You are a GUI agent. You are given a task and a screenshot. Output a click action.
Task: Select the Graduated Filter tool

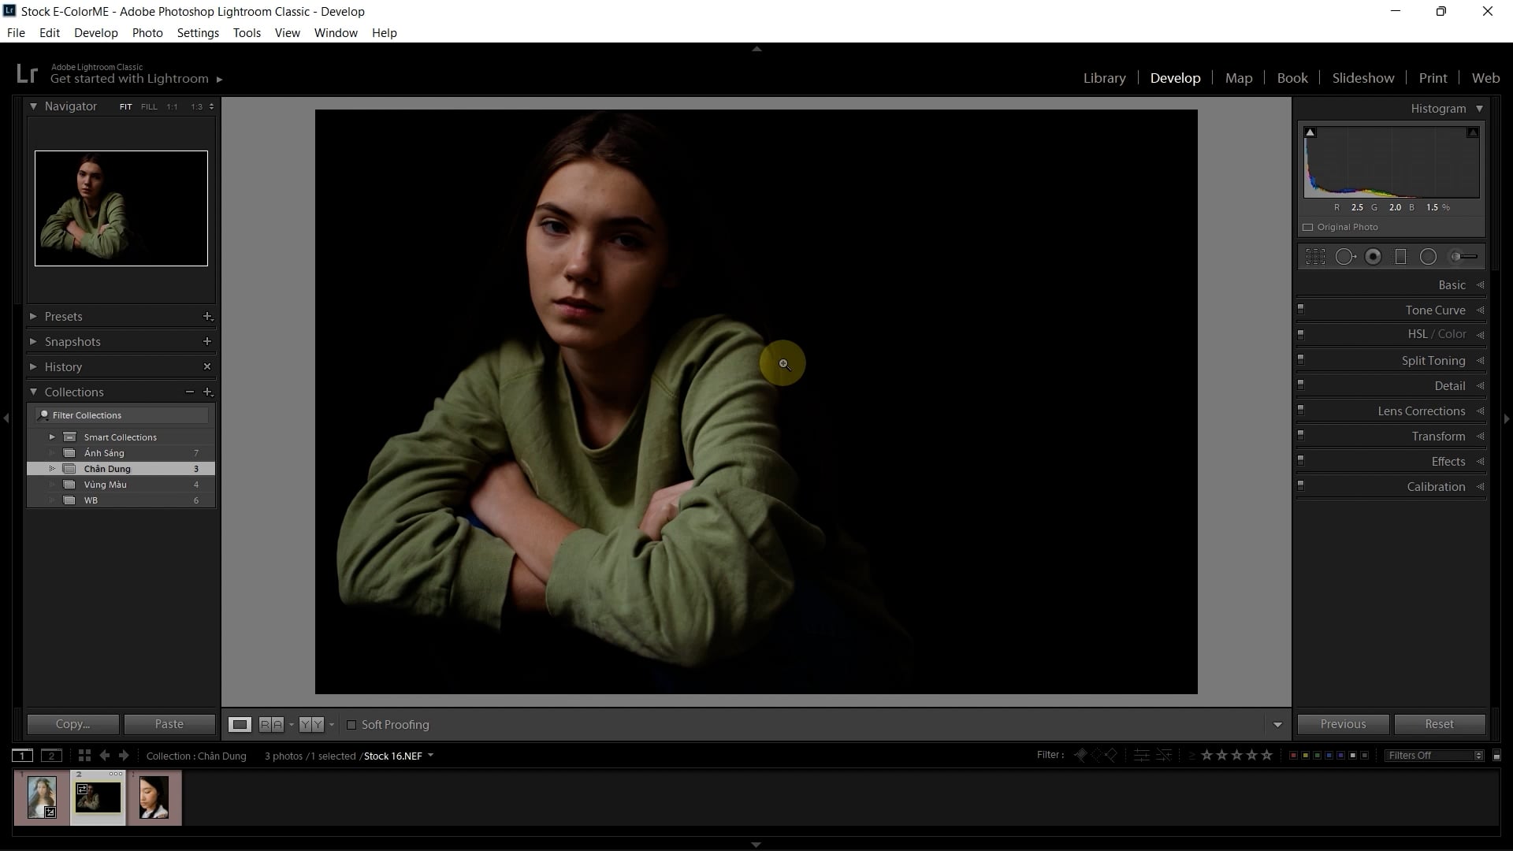pos(1400,257)
